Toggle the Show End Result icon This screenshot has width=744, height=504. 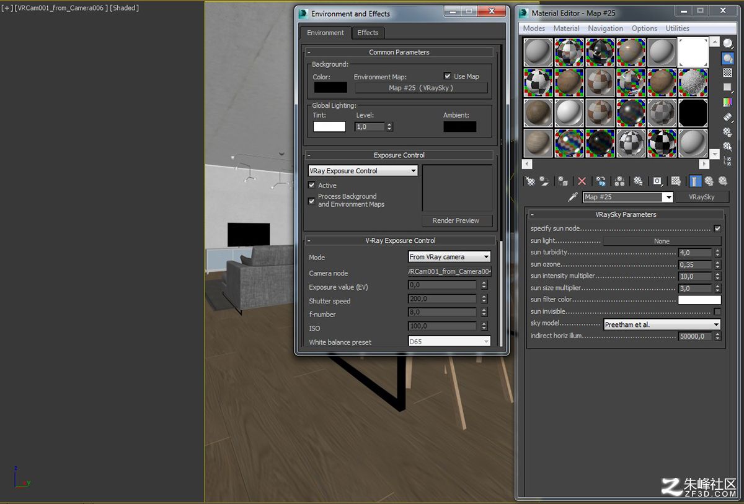[695, 181]
